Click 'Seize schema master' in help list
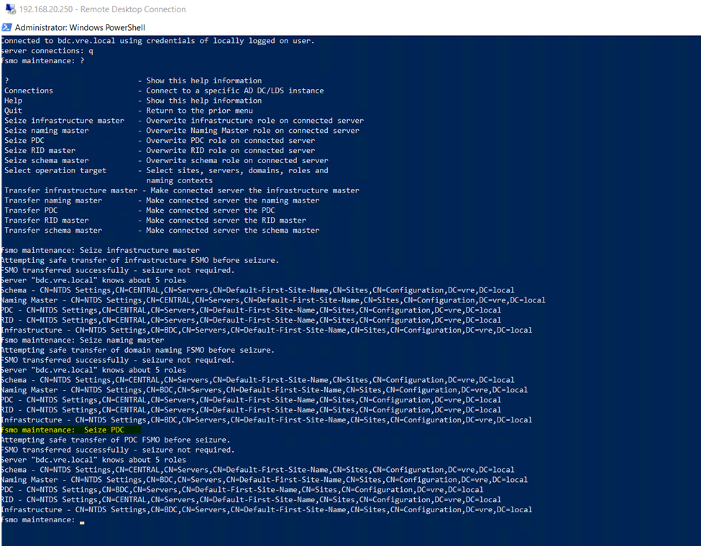 47,161
